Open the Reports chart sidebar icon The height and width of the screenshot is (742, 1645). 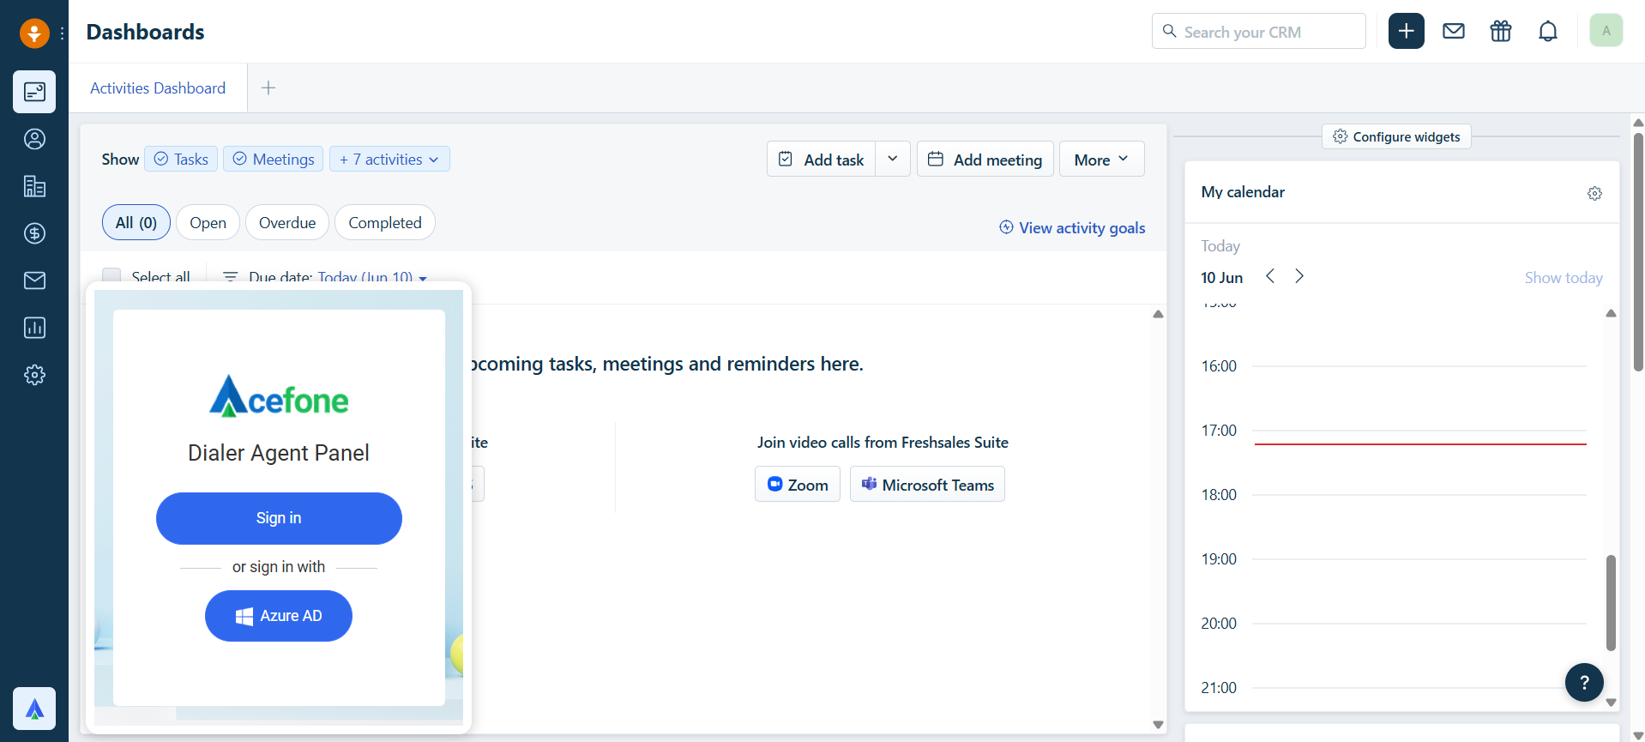point(34,328)
